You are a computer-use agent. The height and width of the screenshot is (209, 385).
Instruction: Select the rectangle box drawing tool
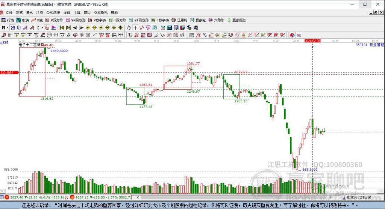130,35
